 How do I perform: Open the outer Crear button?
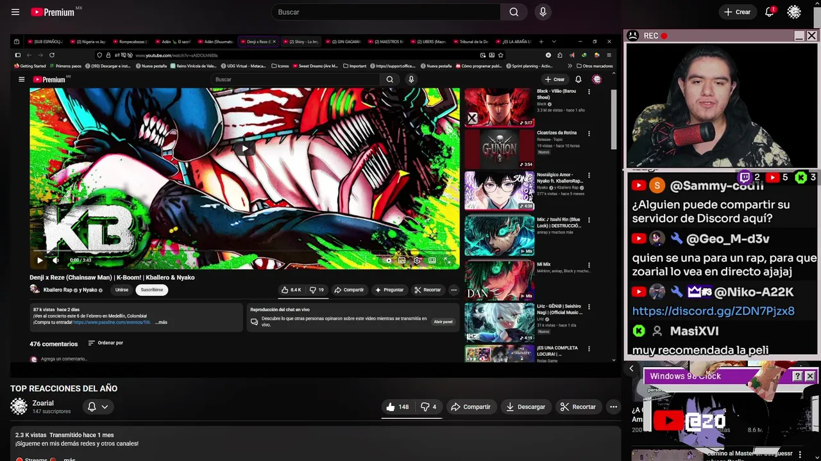tap(737, 12)
